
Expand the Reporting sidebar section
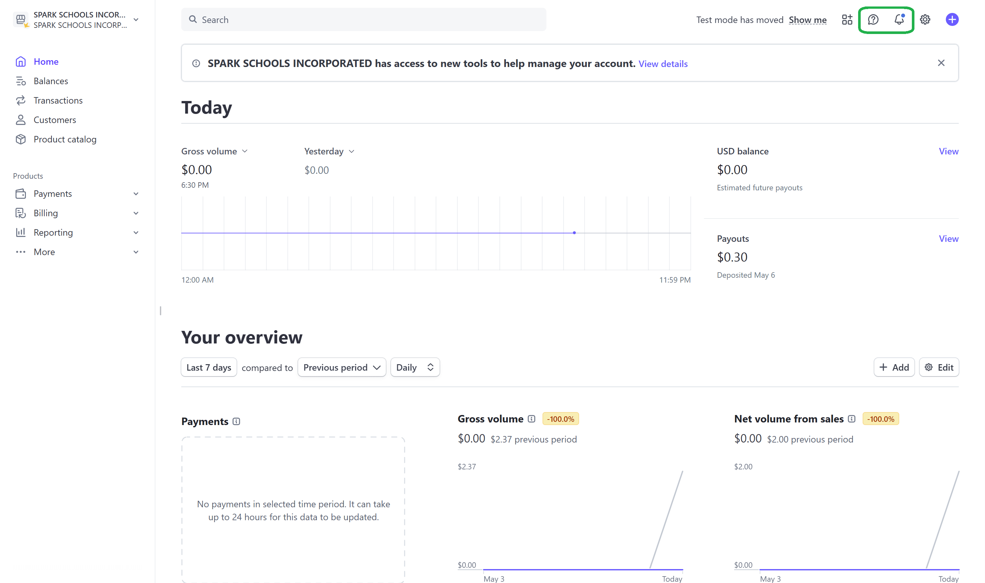click(136, 232)
